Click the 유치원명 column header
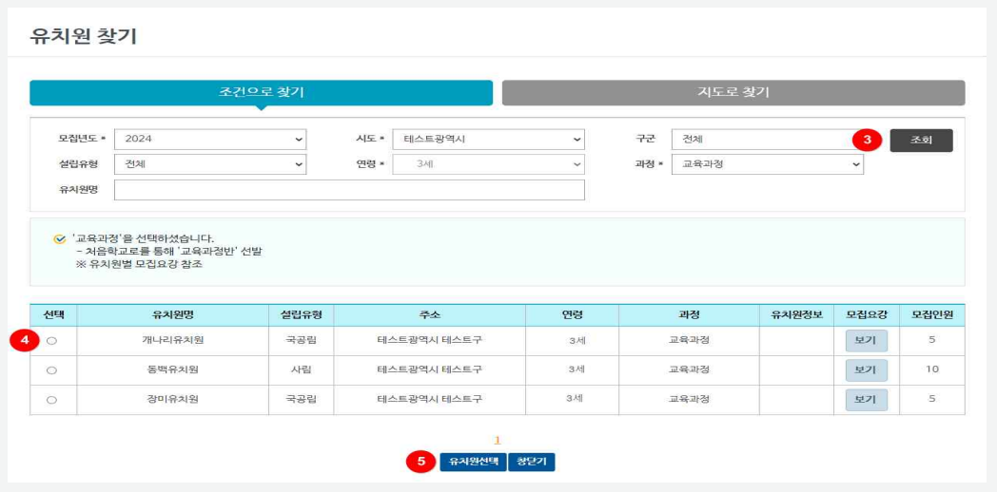 click(x=173, y=315)
